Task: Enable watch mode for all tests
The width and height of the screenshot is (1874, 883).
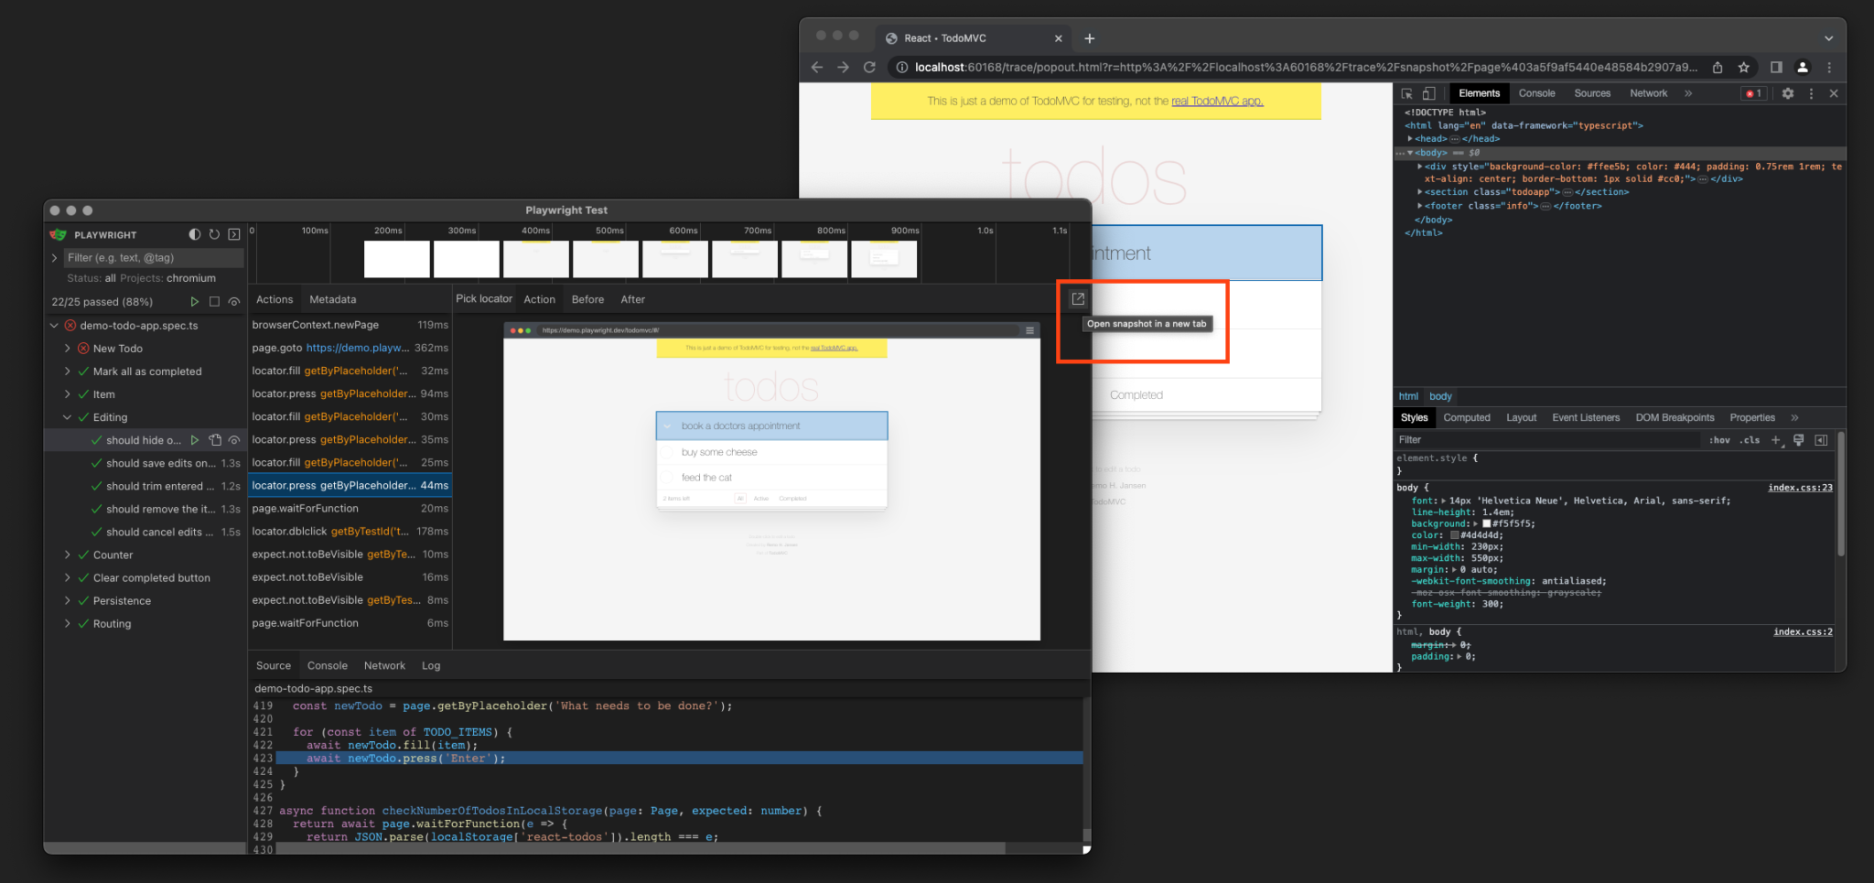Action: 233,301
